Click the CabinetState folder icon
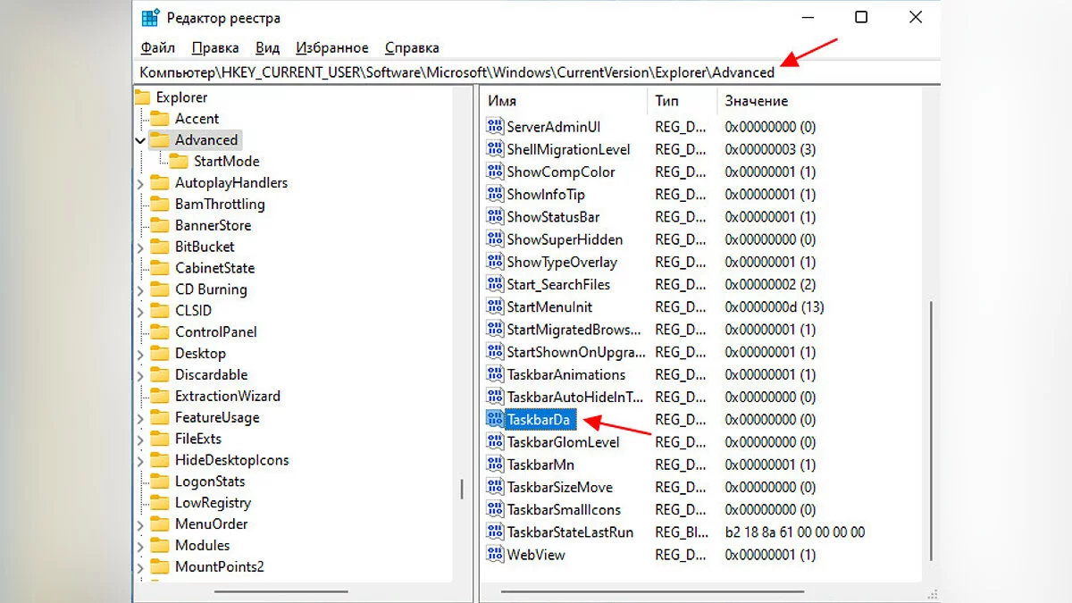 tap(160, 268)
